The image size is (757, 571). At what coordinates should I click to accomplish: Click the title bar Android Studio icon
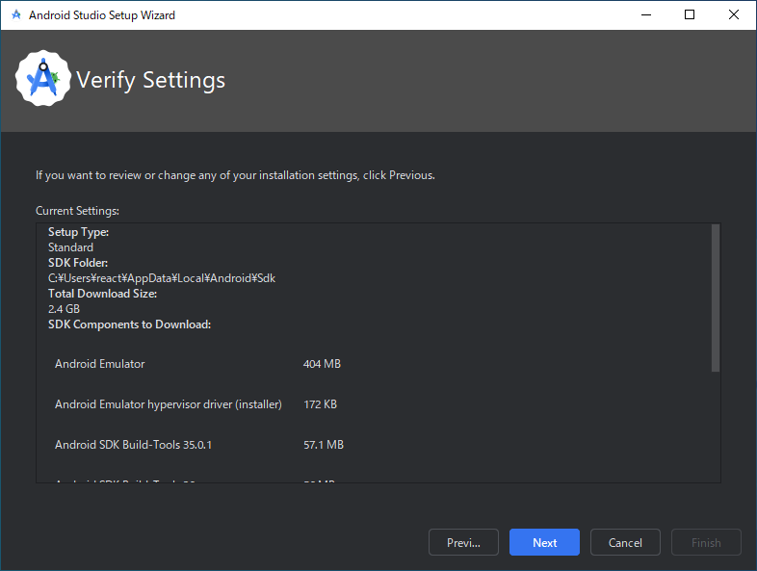16,15
